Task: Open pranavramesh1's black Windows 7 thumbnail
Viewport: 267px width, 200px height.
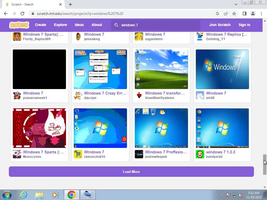Action: [x=39, y=69]
